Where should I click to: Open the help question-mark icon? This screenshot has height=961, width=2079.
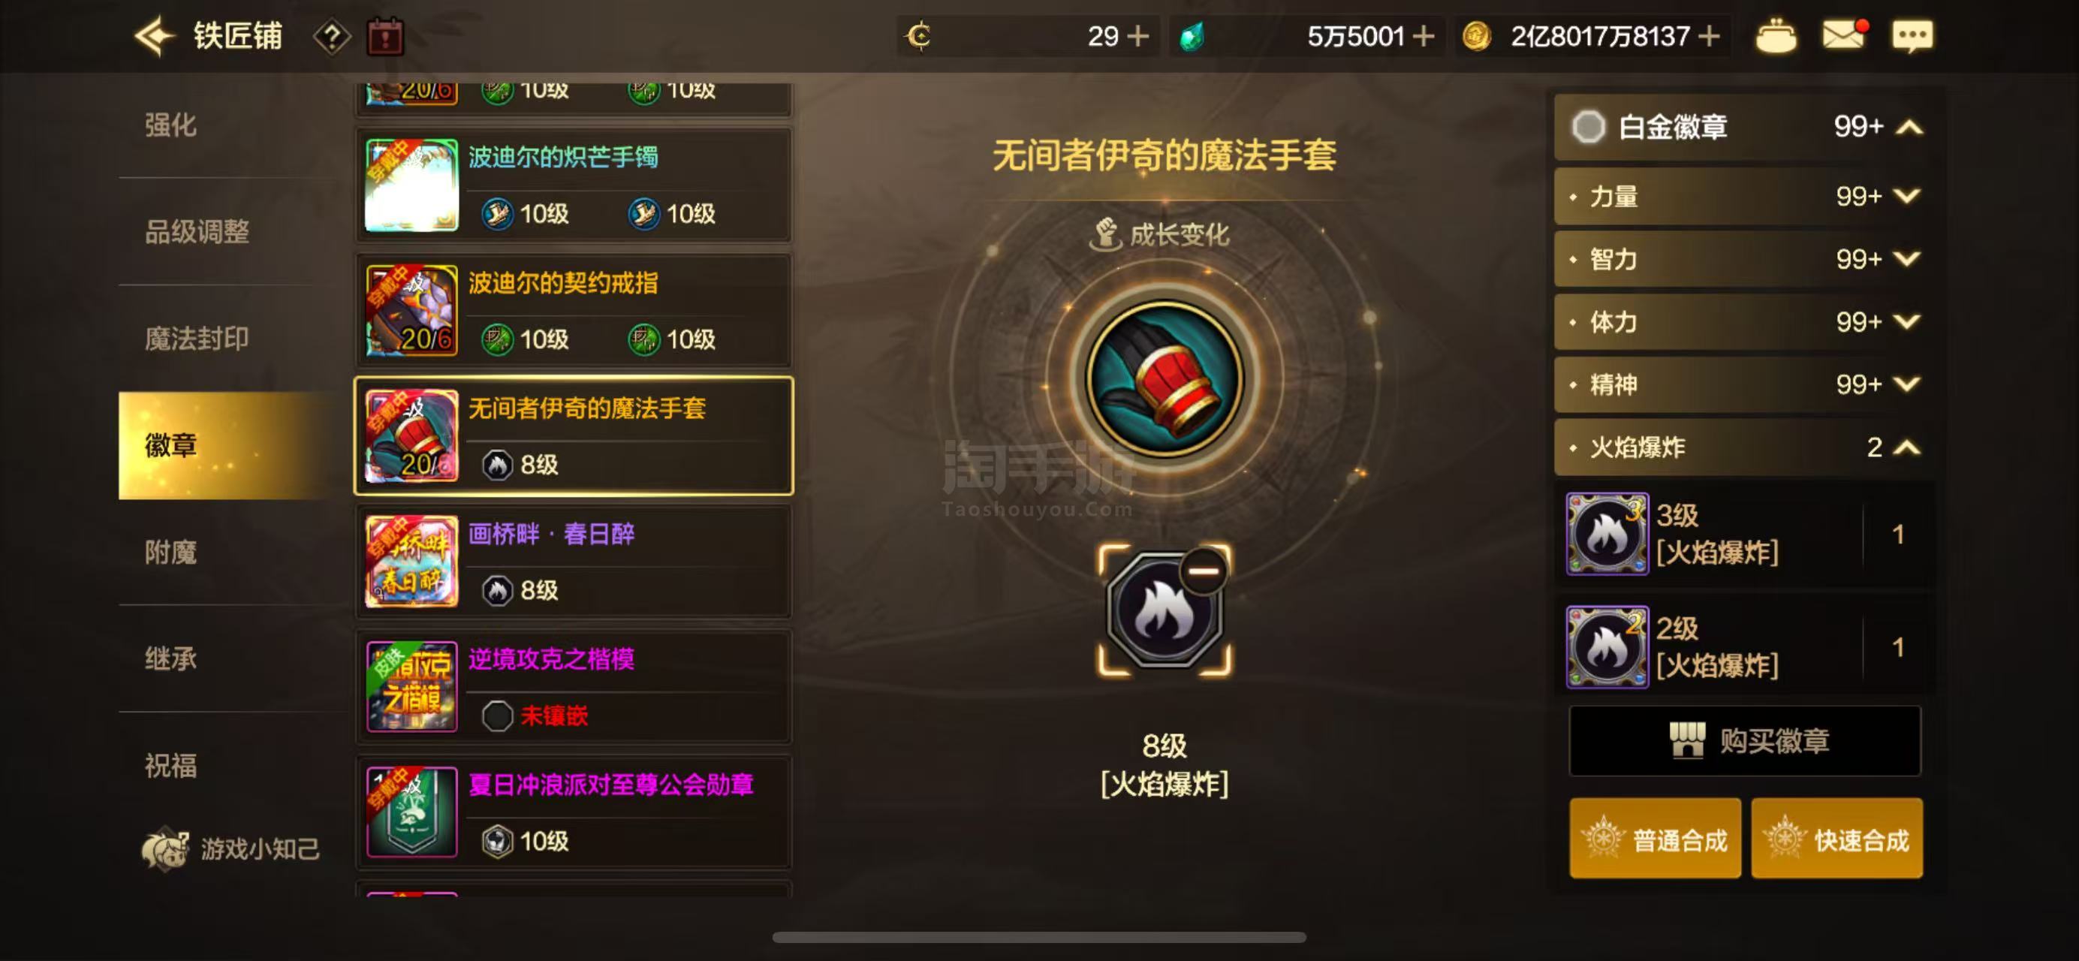pyautogui.click(x=331, y=37)
